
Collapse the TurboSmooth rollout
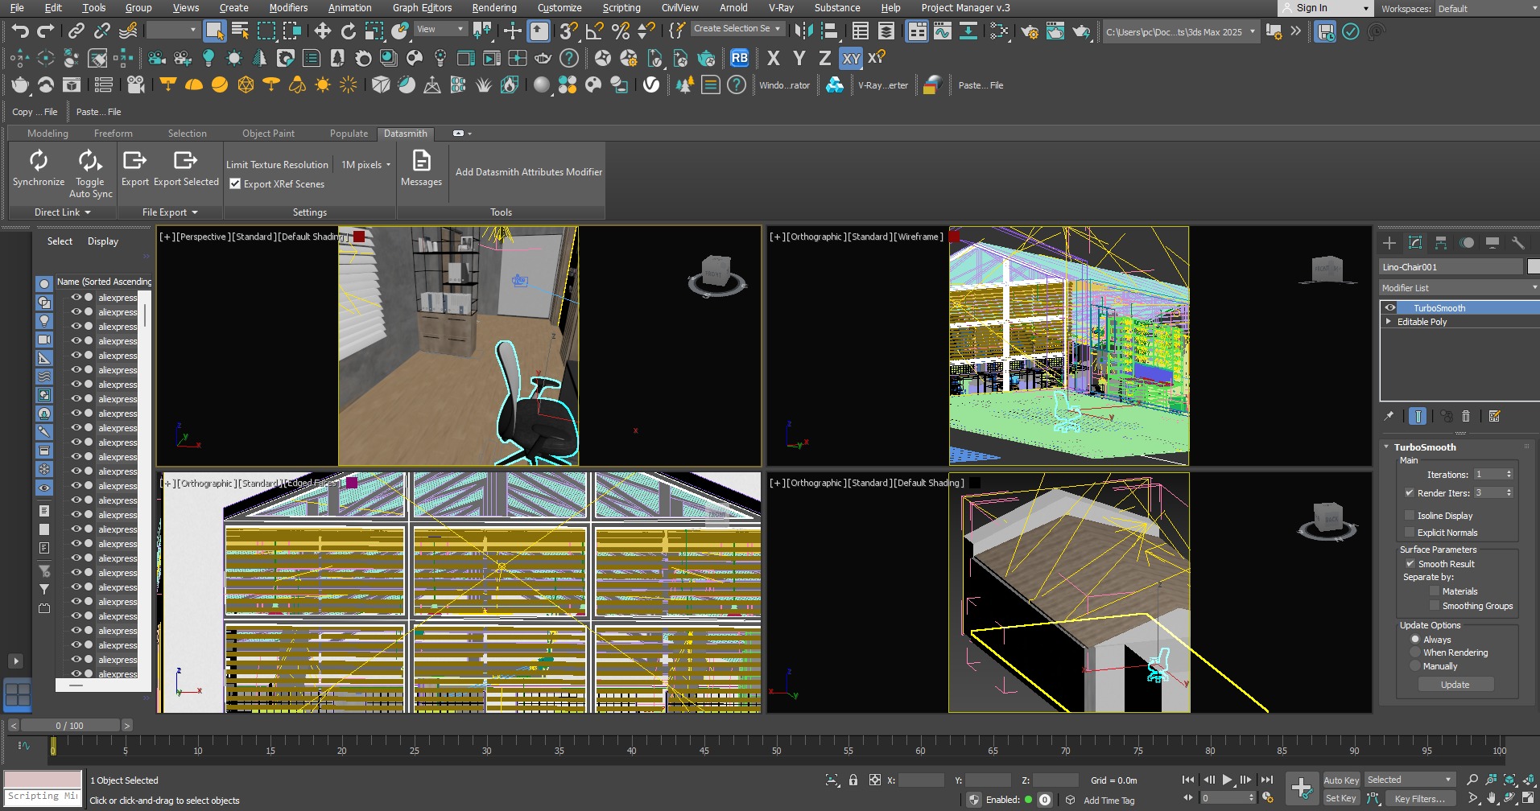pyautogui.click(x=1386, y=447)
